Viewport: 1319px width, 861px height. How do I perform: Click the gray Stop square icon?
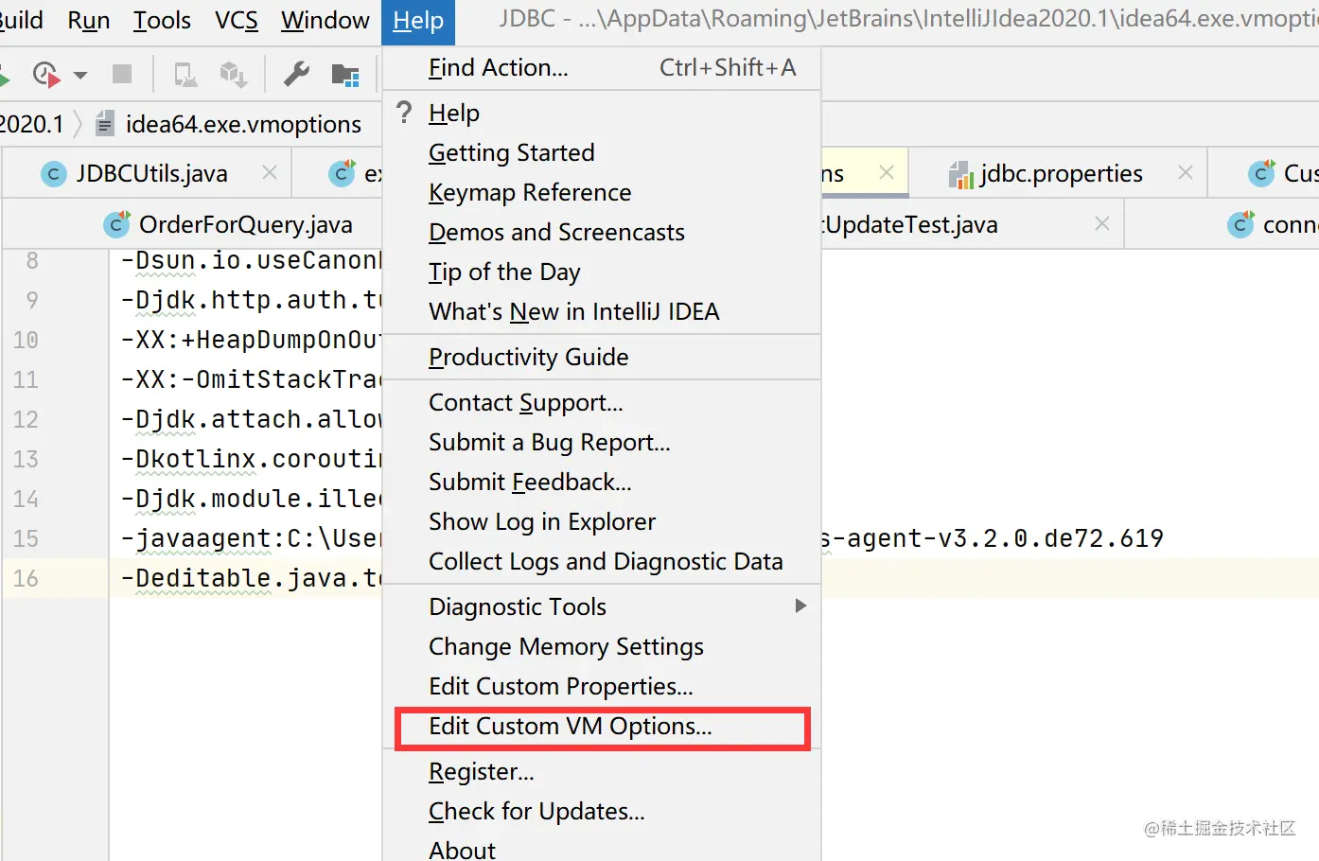pyautogui.click(x=122, y=74)
